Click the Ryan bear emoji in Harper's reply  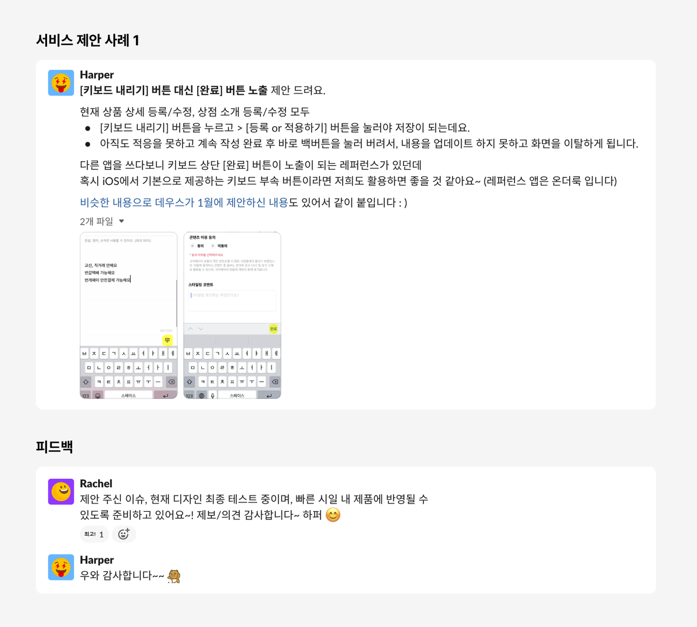[174, 576]
